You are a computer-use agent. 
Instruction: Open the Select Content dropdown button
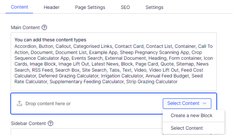(187, 103)
